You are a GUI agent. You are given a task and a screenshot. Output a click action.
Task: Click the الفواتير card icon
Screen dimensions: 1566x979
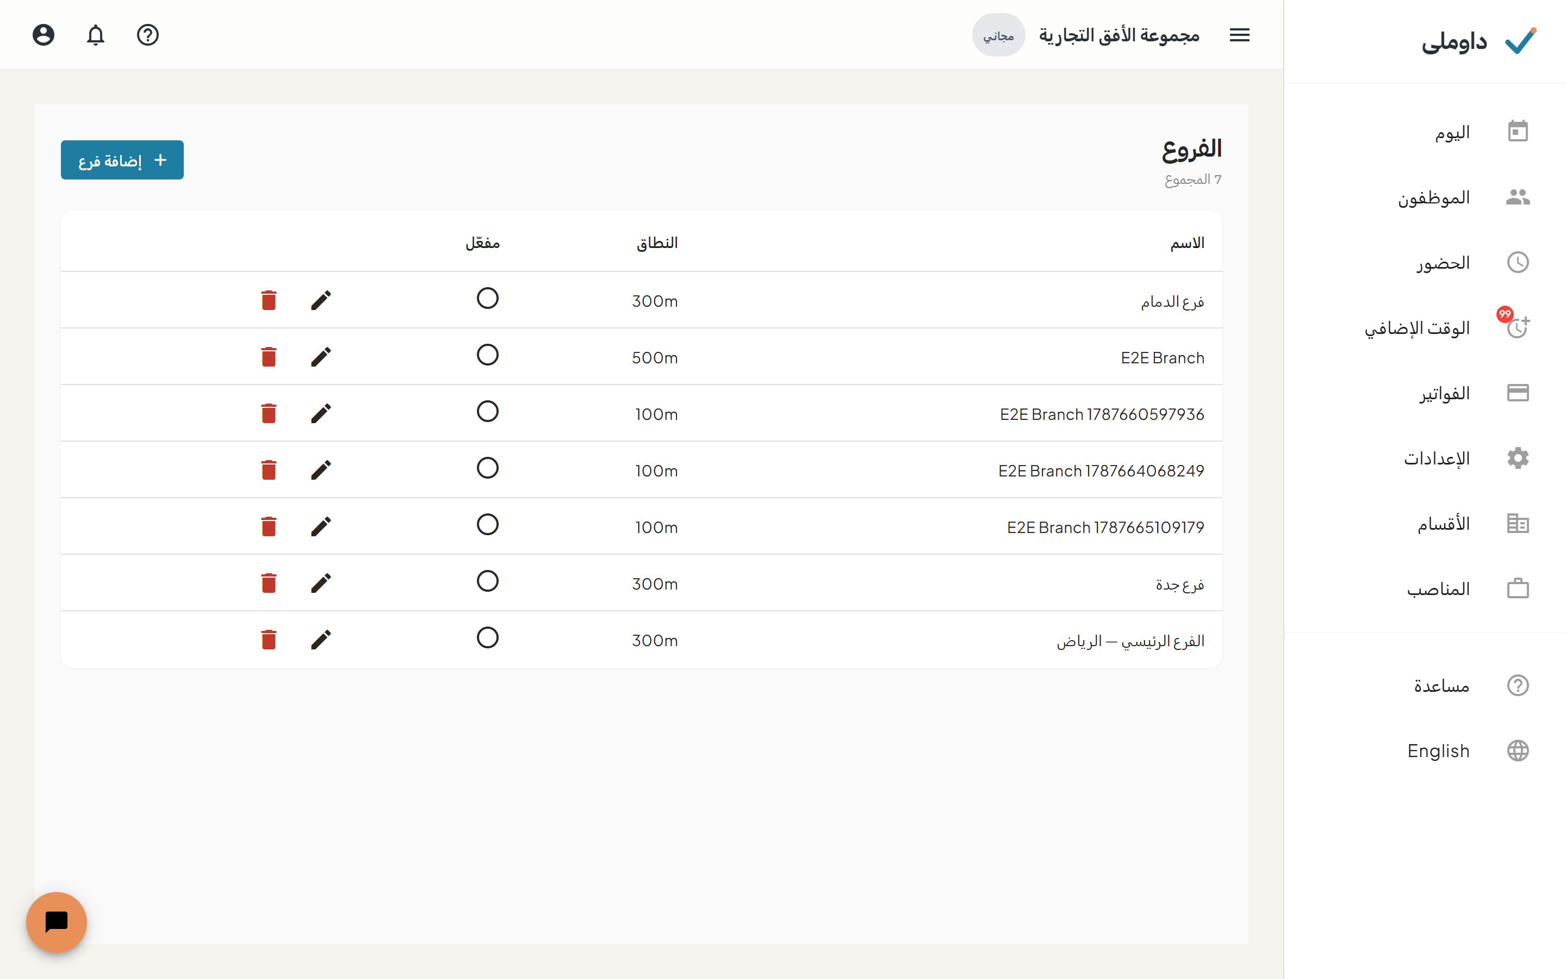tap(1518, 393)
